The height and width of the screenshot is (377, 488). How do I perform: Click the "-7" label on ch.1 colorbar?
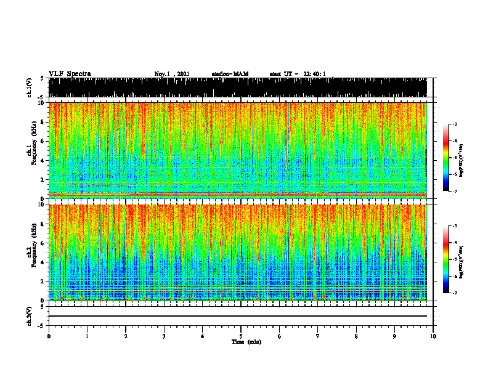(455, 191)
